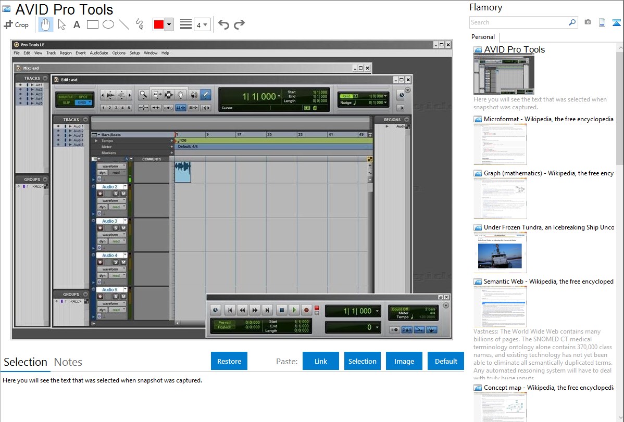Toggle SHUFFLE edit mode
The image size is (624, 422).
click(66, 97)
